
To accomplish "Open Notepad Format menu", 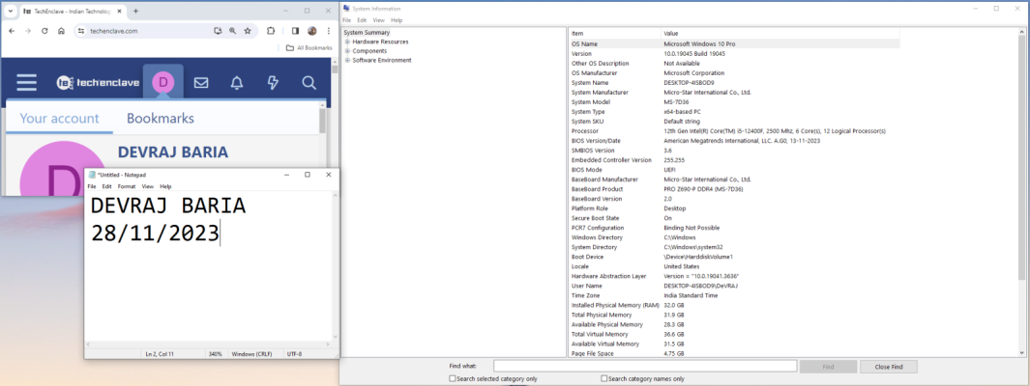I will point(127,187).
